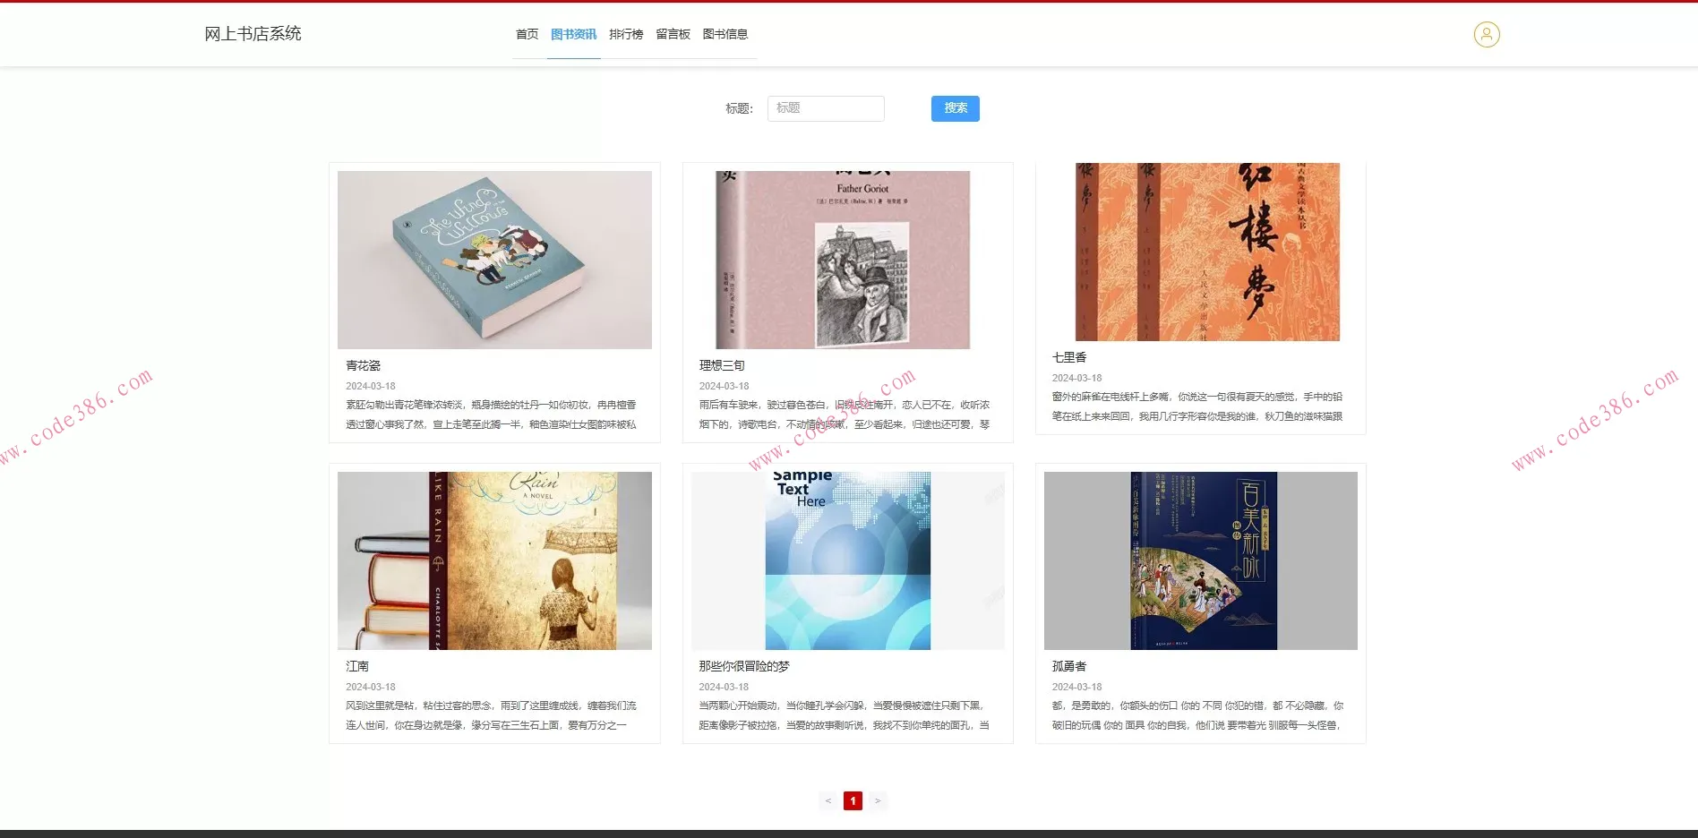The width and height of the screenshot is (1698, 838).
Task: Open the 排行榜 menu item
Action: [x=626, y=34]
